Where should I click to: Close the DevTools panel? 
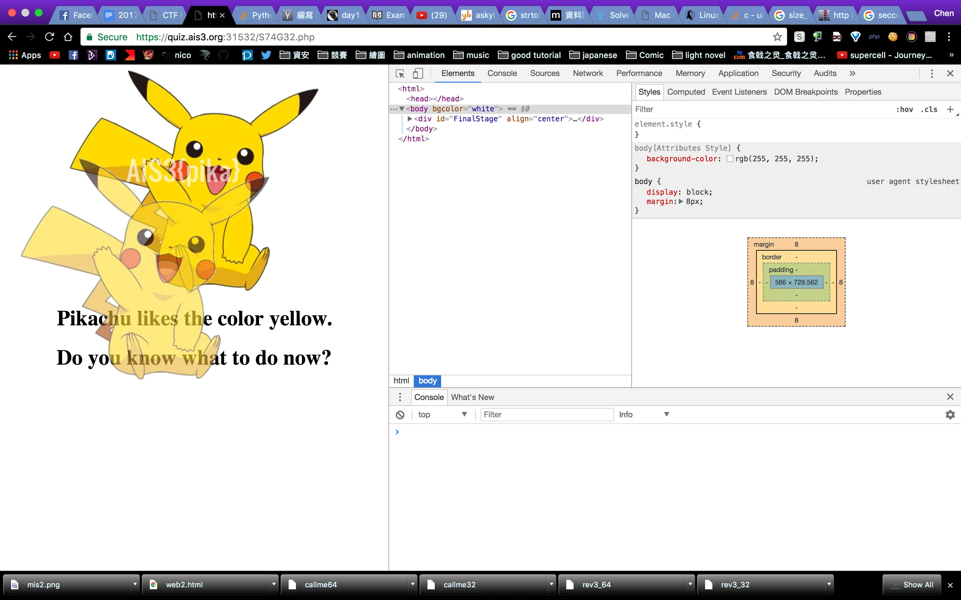(x=950, y=73)
